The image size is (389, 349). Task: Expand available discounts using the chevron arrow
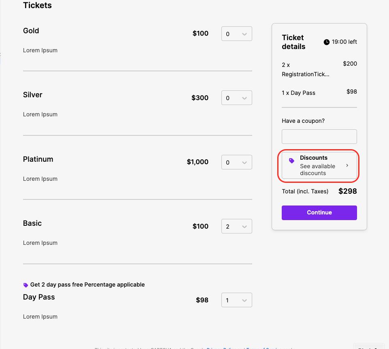[347, 165]
